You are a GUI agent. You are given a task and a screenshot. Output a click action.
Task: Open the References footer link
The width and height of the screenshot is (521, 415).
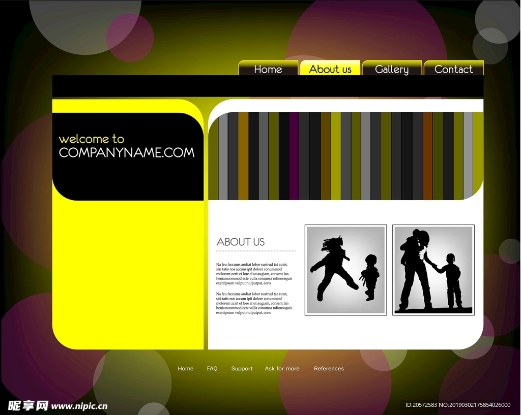tap(329, 369)
